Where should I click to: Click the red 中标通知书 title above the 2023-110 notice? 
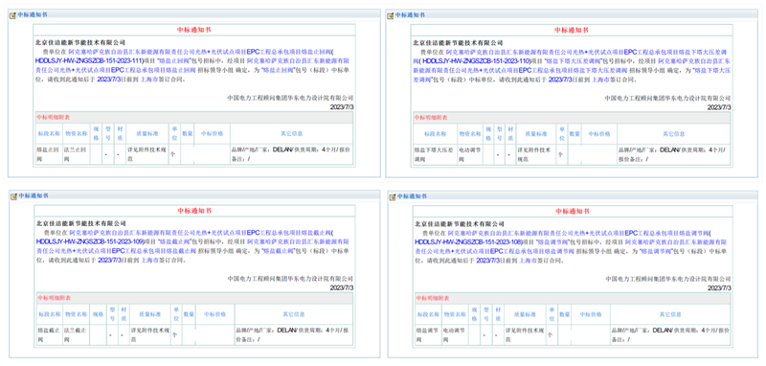coord(572,30)
